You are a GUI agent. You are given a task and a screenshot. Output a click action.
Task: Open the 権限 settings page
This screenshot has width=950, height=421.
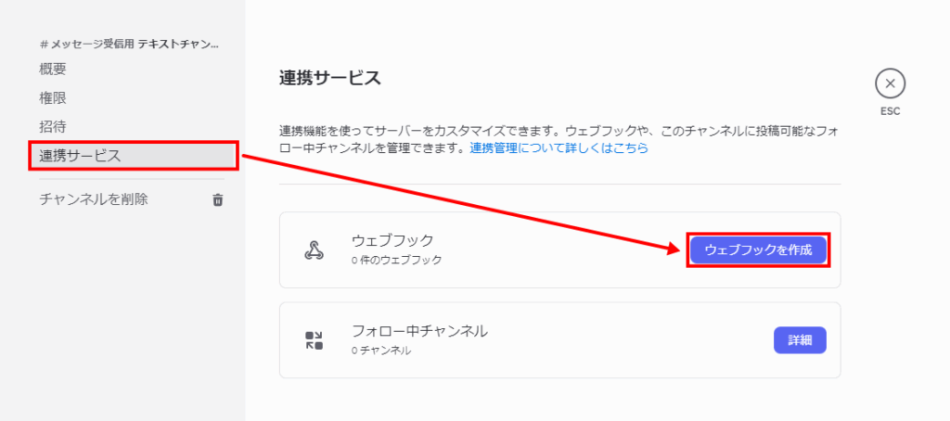click(x=53, y=98)
